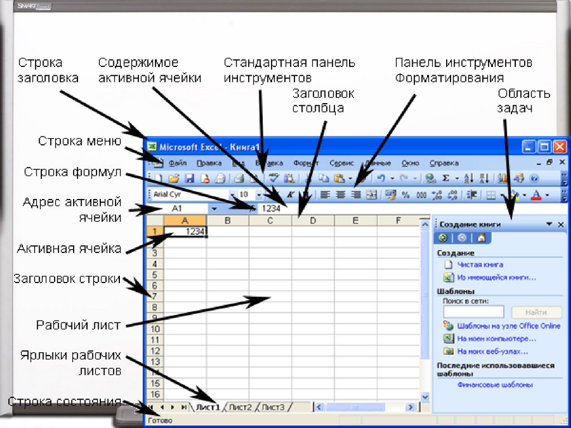
Task: Click the Поиск в сети input field
Action: pyautogui.click(x=473, y=312)
